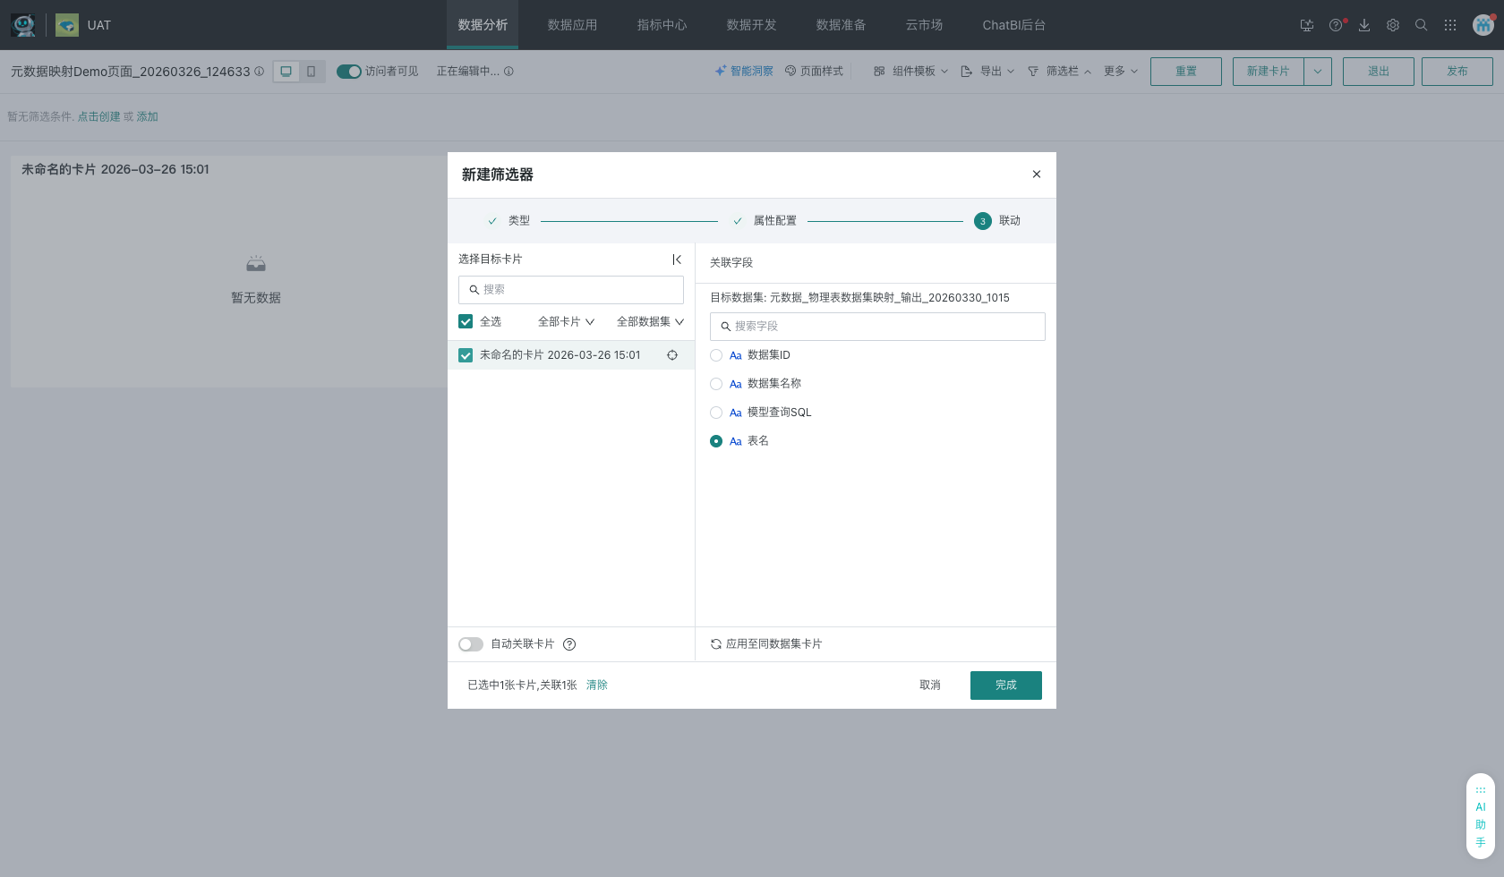This screenshot has width=1504, height=877.
Task: Click the 清除 clear link
Action: (597, 685)
